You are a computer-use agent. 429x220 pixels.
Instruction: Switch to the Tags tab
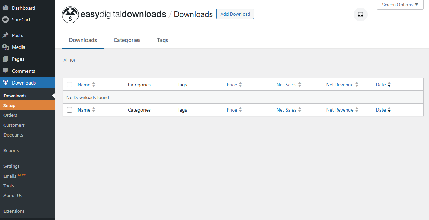[x=163, y=40]
